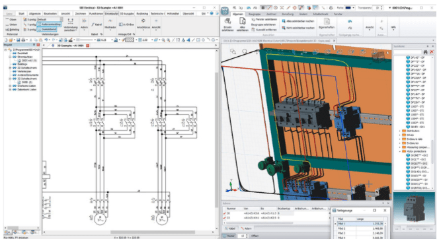Click the A-/O-Box tool
439x243 pixels.
(x=126, y=24)
